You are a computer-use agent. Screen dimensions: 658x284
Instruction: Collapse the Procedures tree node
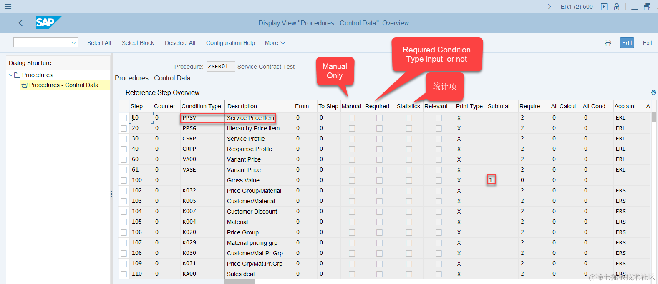coord(11,75)
